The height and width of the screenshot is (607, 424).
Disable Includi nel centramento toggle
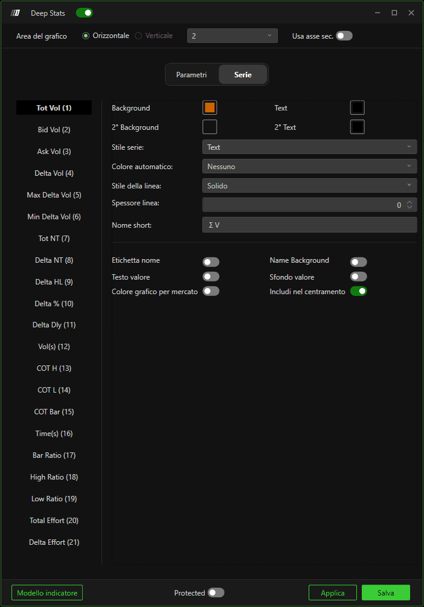point(359,291)
